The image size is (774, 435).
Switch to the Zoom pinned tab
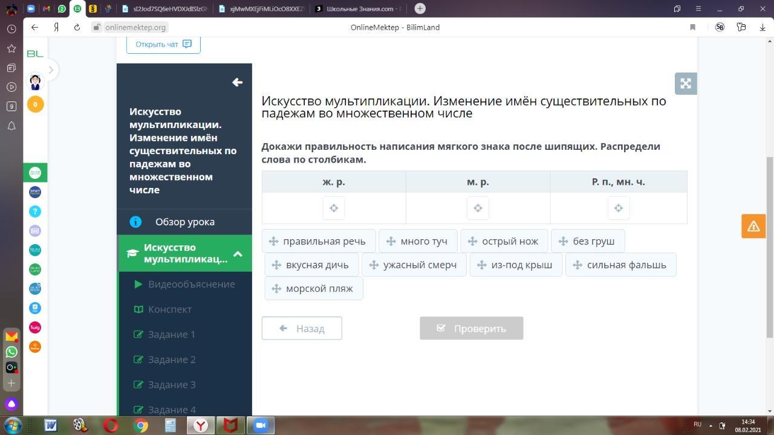31,8
